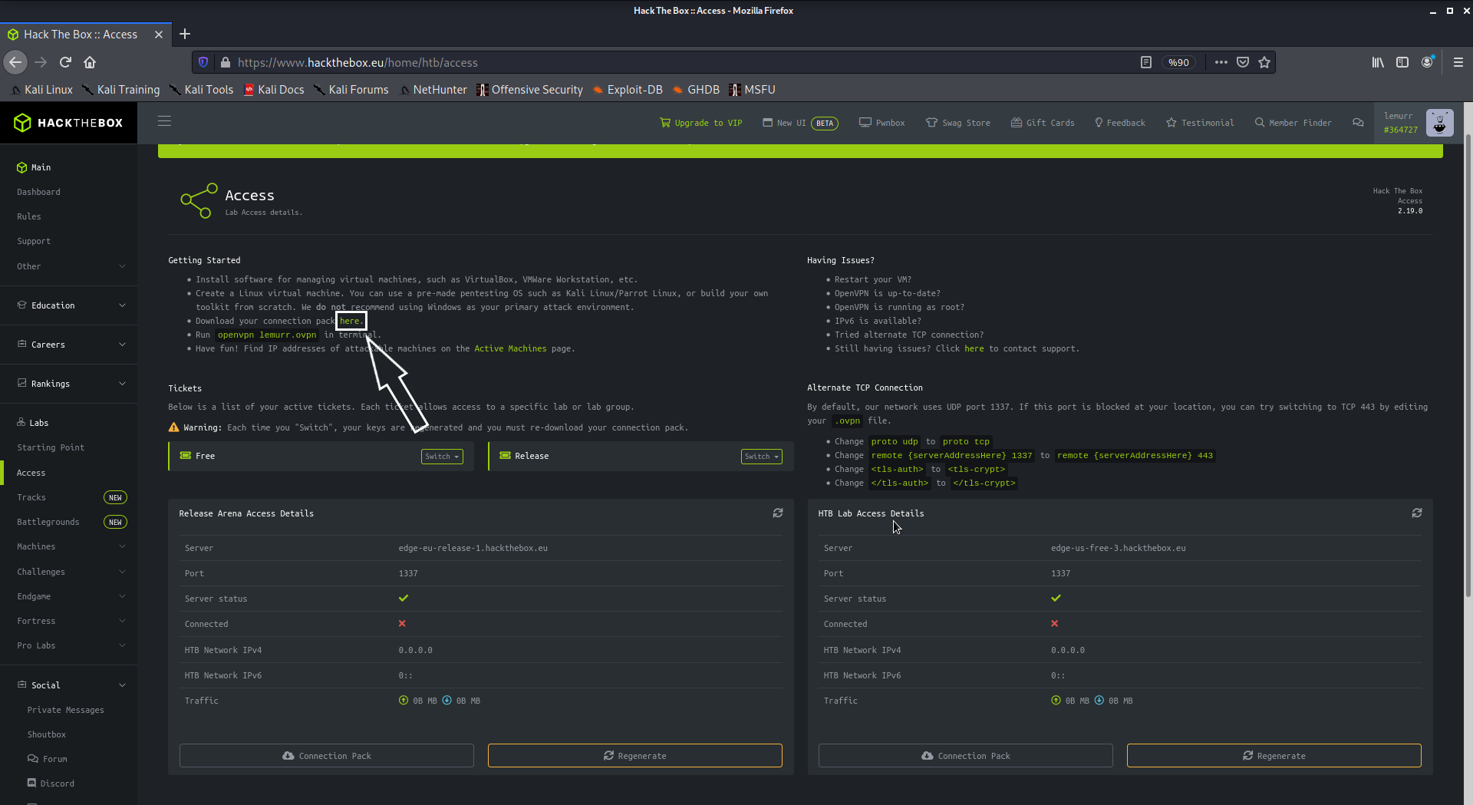Screen dimensions: 1473x805
Task: Toggle the HTB sidebar hamburger icon
Action: coord(164,121)
